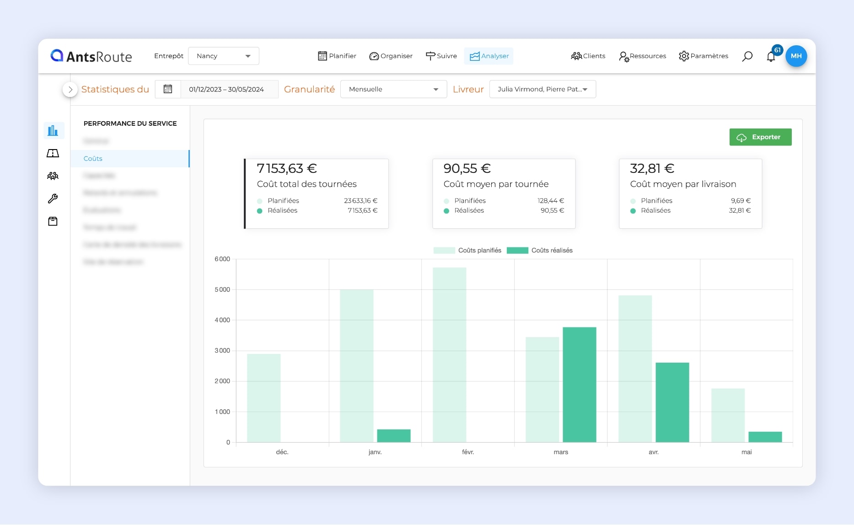Open the date range calendar icon

tap(168, 89)
